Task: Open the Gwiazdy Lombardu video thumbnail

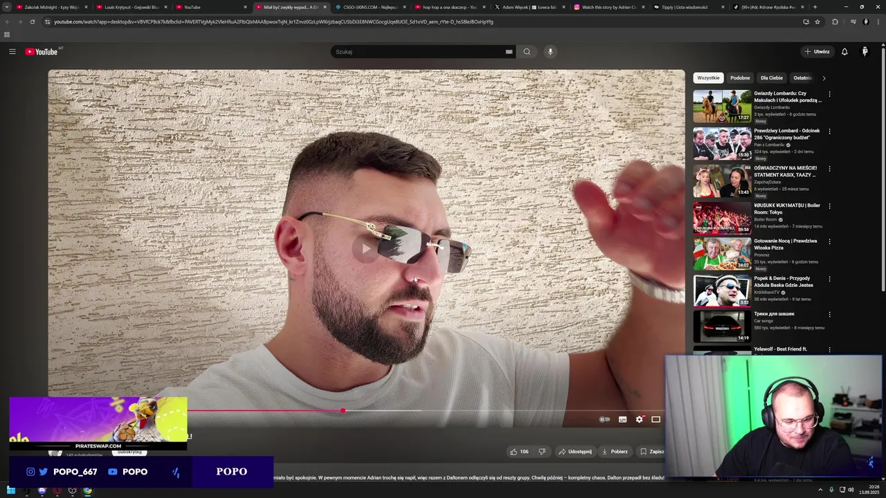Action: click(722, 106)
